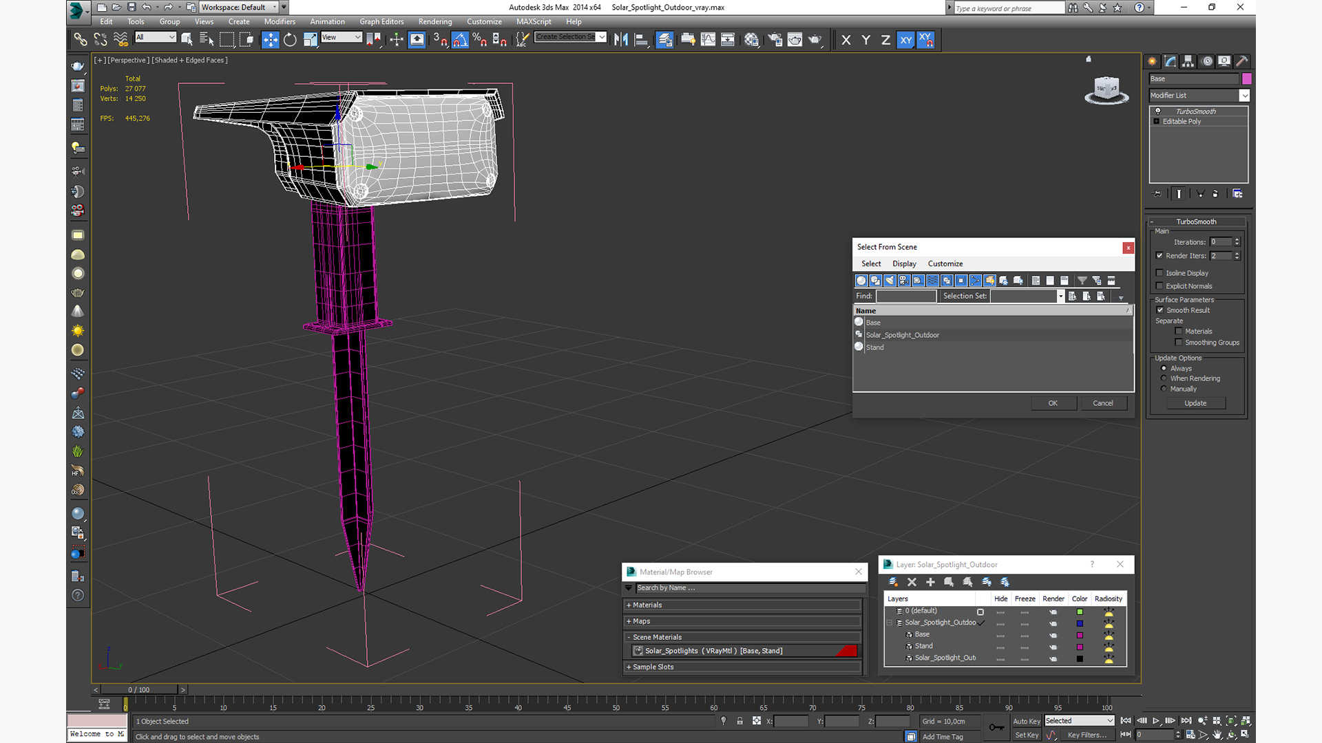This screenshot has height=743, width=1322.
Task: Click the Render Production teapot icon
Action: click(x=815, y=40)
